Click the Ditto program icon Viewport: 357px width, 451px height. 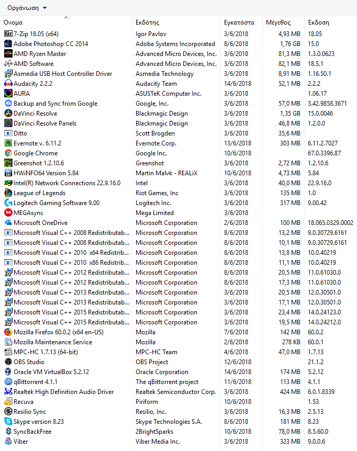(8, 133)
